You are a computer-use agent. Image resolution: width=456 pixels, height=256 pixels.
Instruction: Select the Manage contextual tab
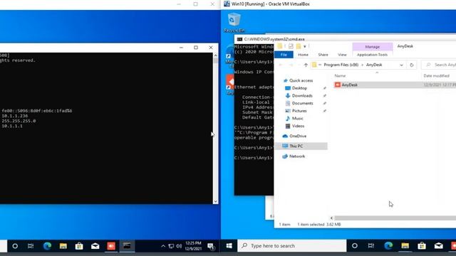pyautogui.click(x=372, y=47)
